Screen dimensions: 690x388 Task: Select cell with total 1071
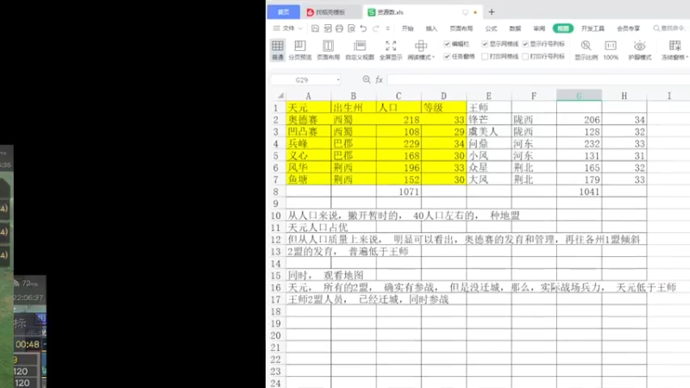pos(398,191)
